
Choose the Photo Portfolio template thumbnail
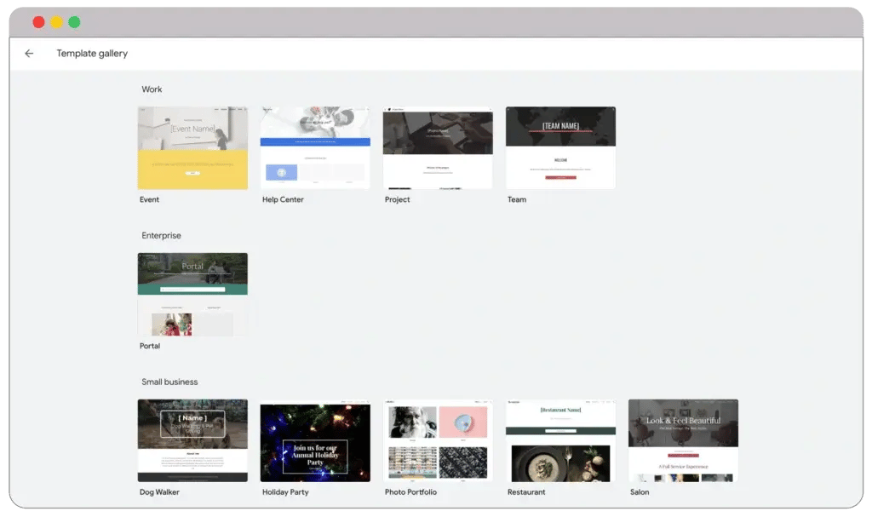pos(438,440)
